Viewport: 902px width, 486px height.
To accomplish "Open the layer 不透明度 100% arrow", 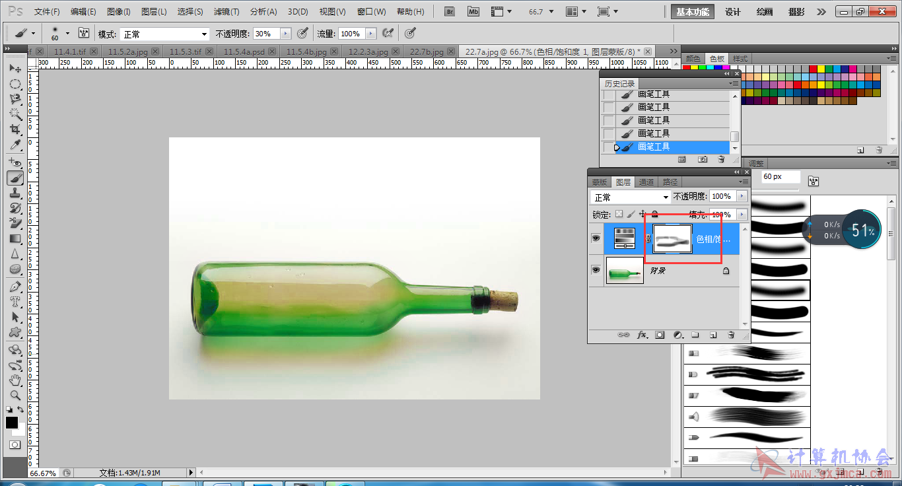I will [x=742, y=196].
